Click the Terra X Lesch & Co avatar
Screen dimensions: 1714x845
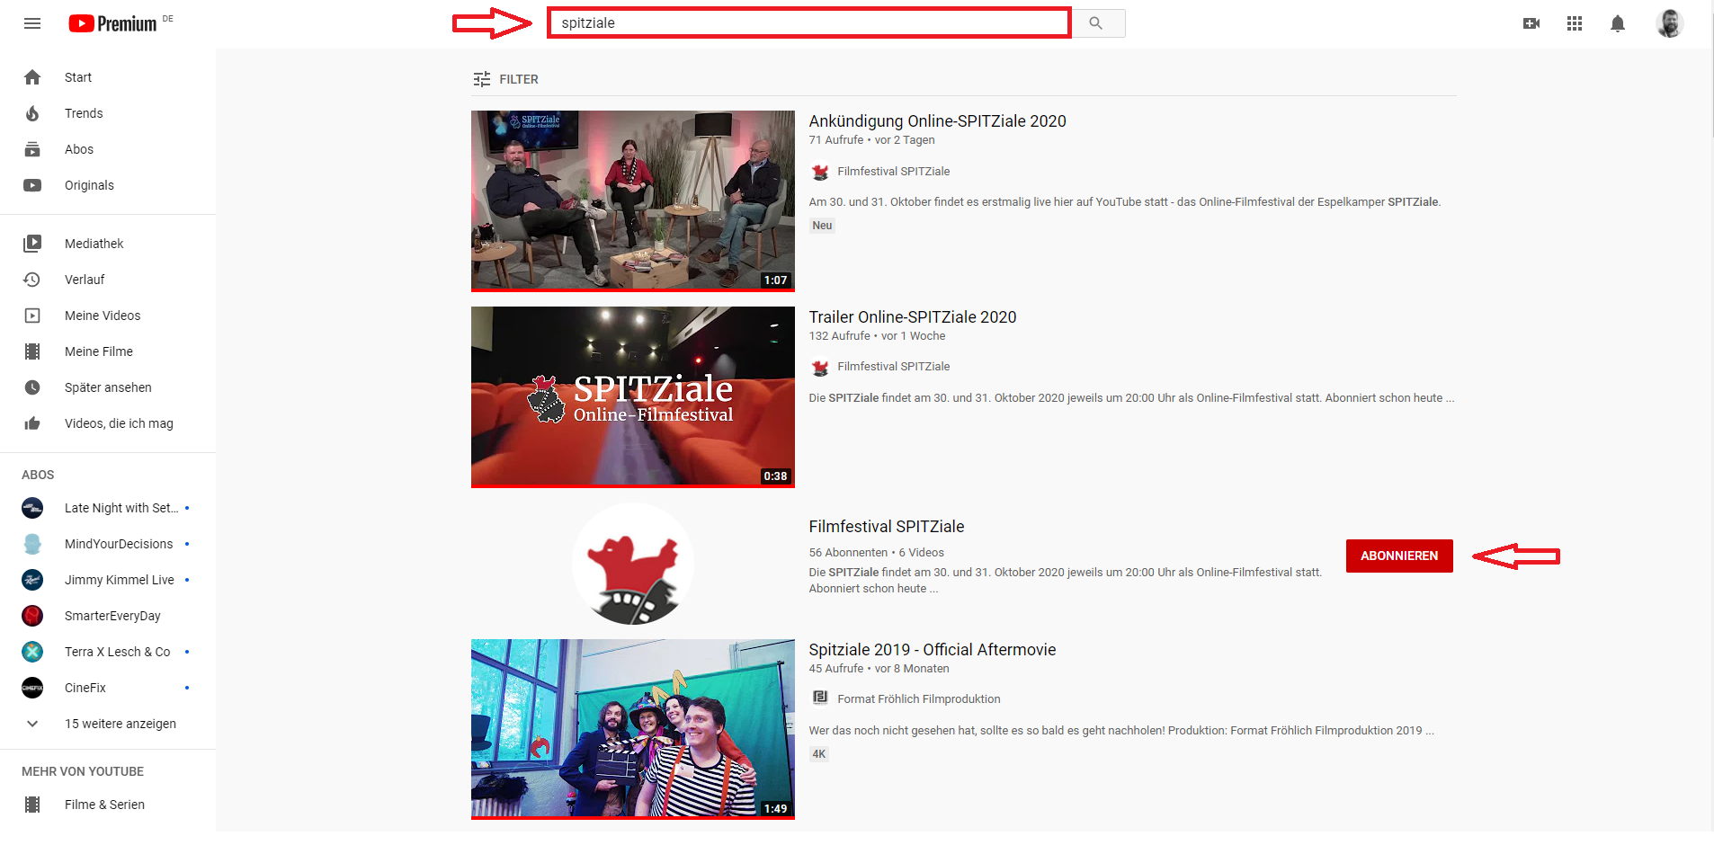click(32, 652)
